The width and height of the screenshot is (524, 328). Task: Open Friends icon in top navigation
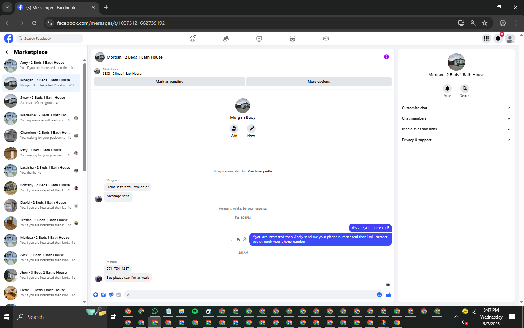tap(226, 38)
